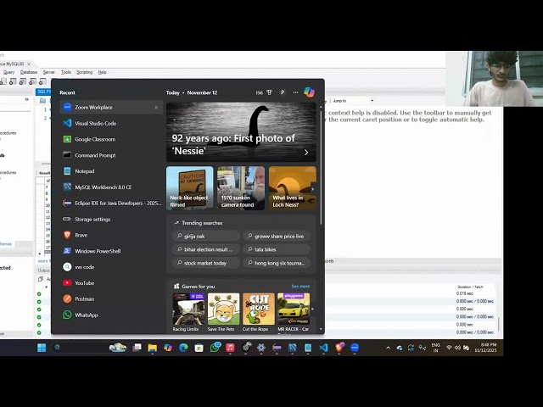Open volume speaker icon in tray

(457, 348)
